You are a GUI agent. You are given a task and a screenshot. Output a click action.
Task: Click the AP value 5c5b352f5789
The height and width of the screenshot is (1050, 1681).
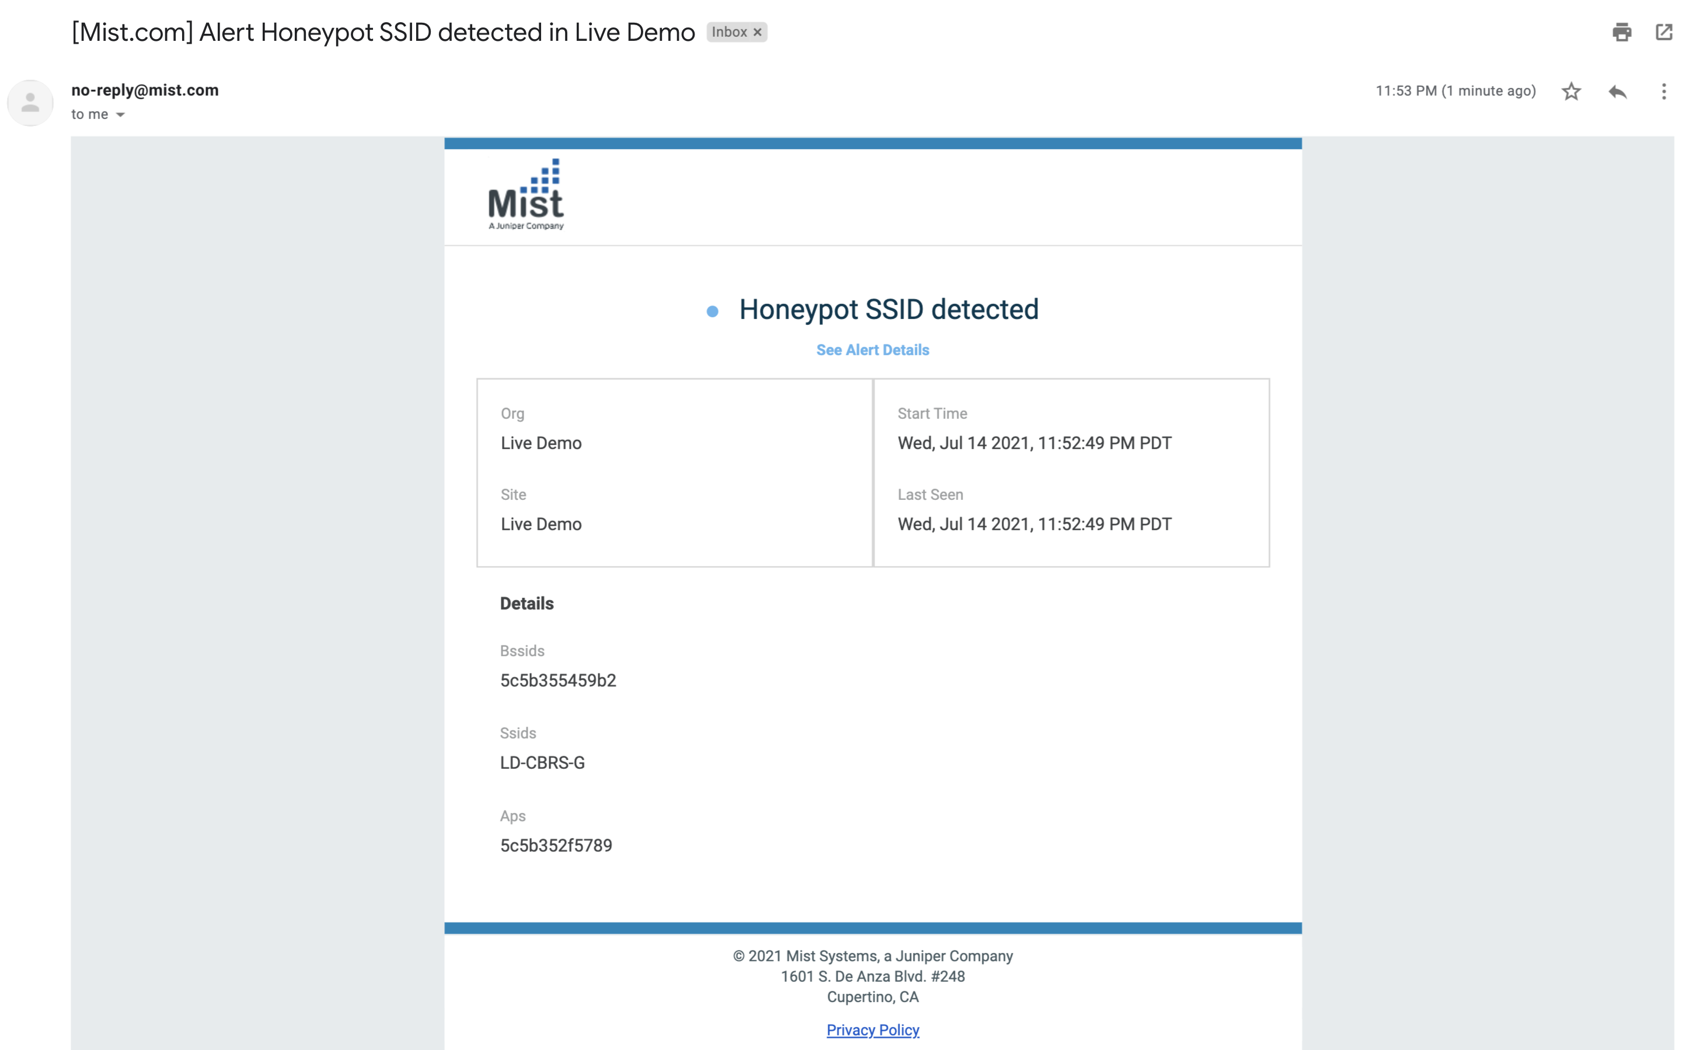(x=556, y=845)
